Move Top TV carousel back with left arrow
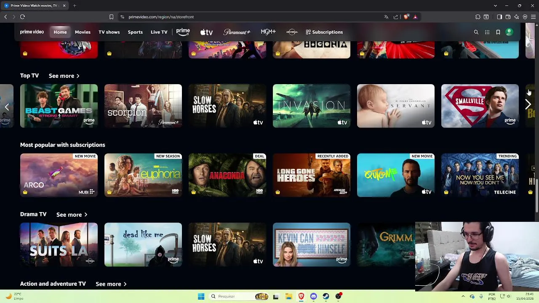Viewport: 539px width, 303px height. pyautogui.click(x=7, y=107)
